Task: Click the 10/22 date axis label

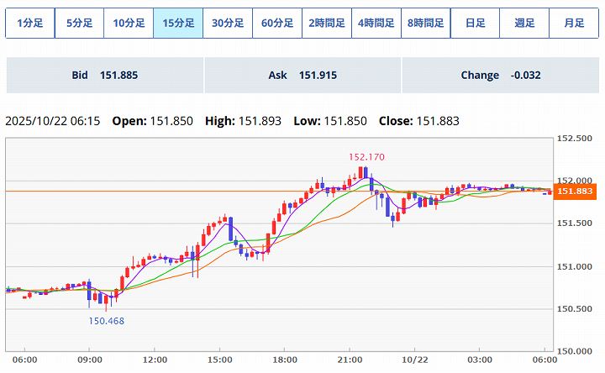Action: tap(413, 359)
